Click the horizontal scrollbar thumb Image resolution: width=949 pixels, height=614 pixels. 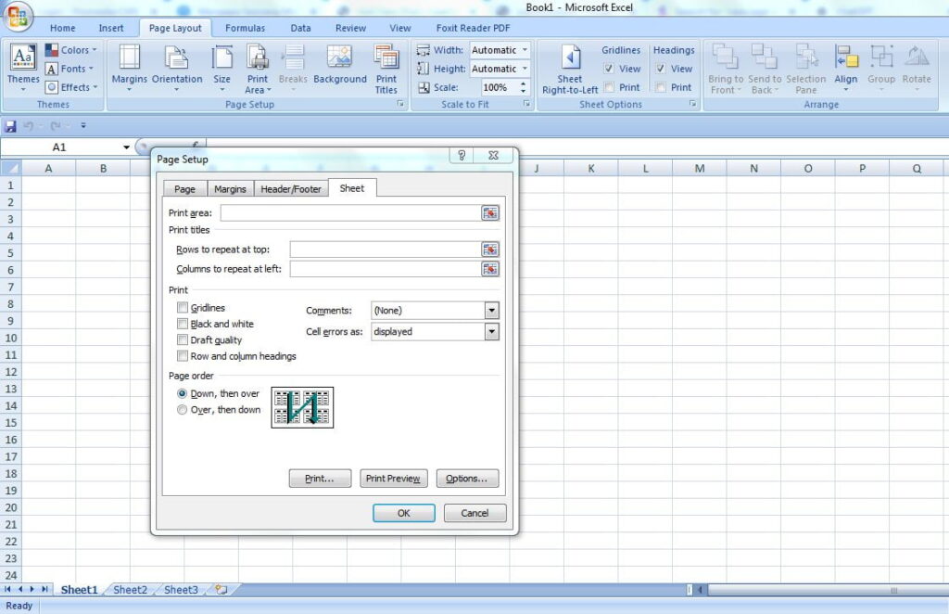click(893, 590)
